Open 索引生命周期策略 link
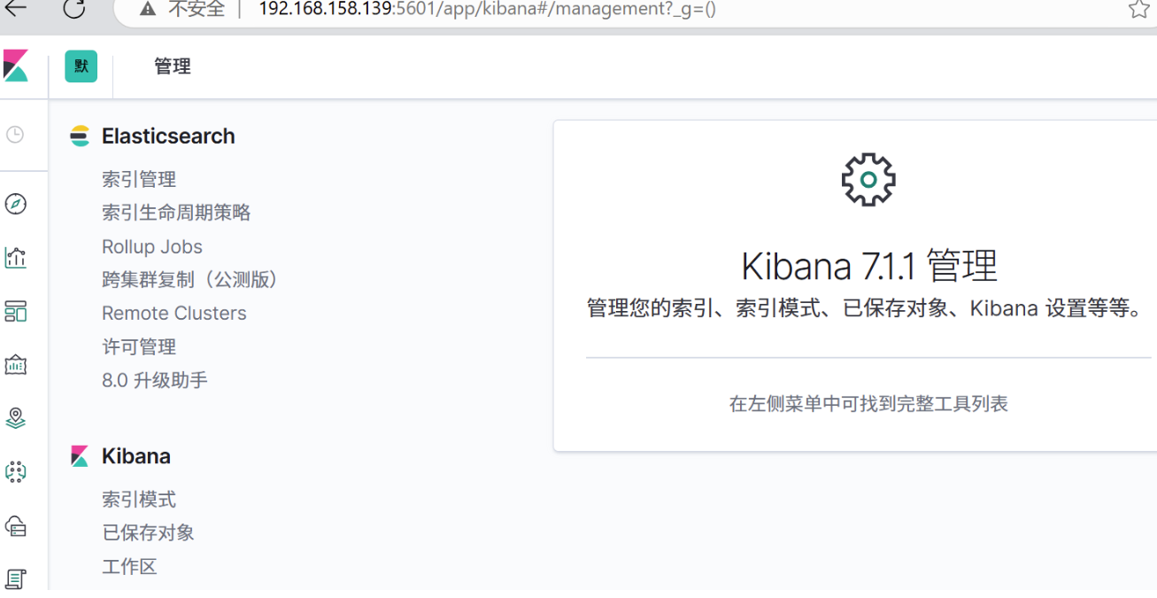This screenshot has height=598, width=1157. pos(176,213)
